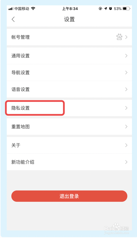The width and height of the screenshot is (137, 238).
Task: Tap the battery icon in status bar
Action: click(x=126, y=9)
